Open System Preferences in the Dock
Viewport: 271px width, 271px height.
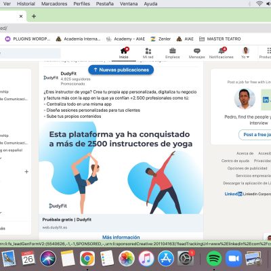pos(186,258)
